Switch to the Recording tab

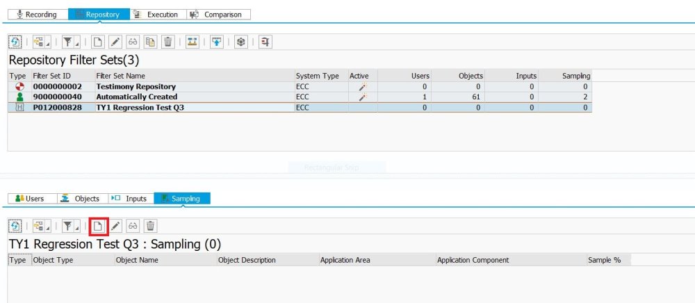point(38,14)
